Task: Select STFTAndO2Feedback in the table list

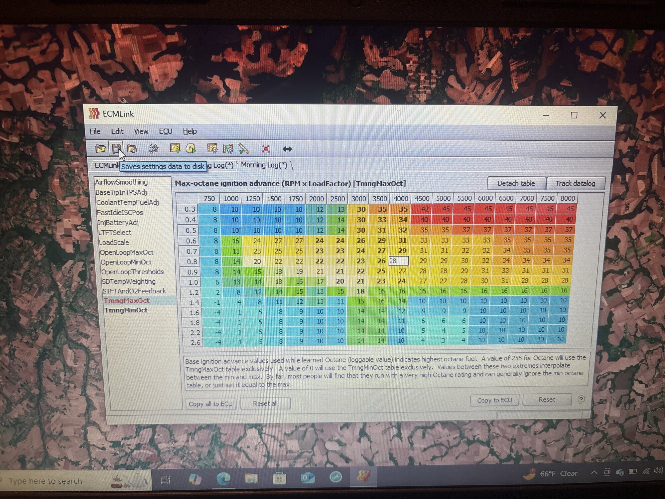Action: click(x=134, y=291)
